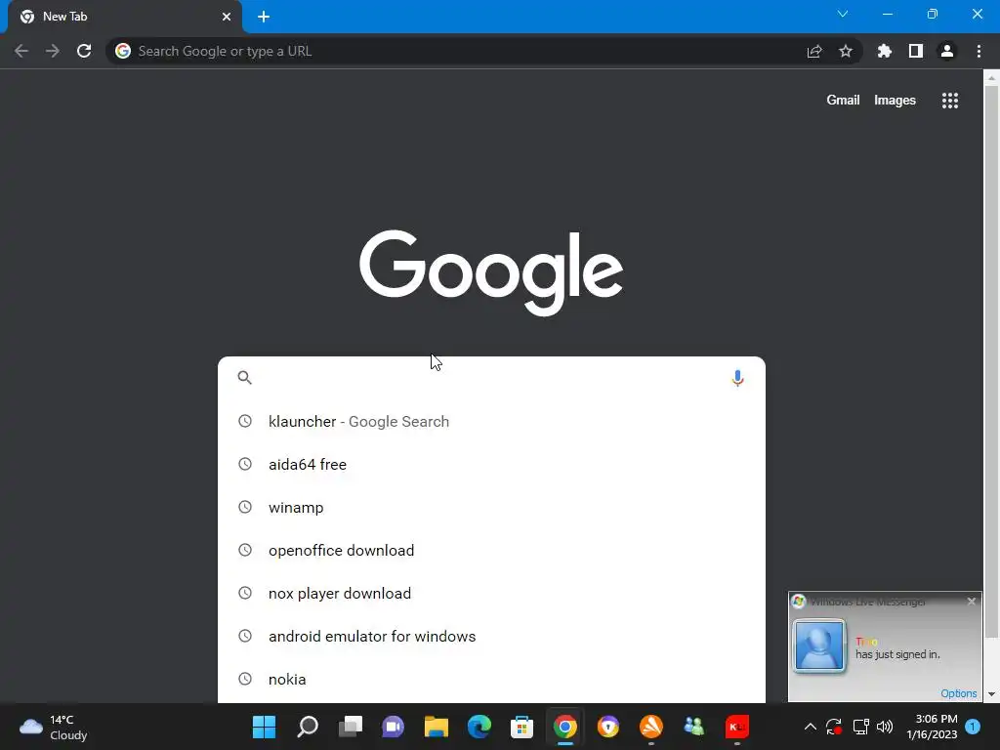
Task: Start voice search with the microphone
Action: [737, 378]
